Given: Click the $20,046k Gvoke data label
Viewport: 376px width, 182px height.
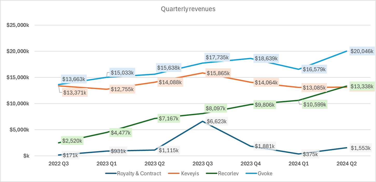Looking at the screenshot, I should point(362,51).
